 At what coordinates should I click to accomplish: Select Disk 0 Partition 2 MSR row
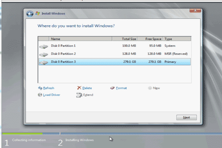[115, 54]
